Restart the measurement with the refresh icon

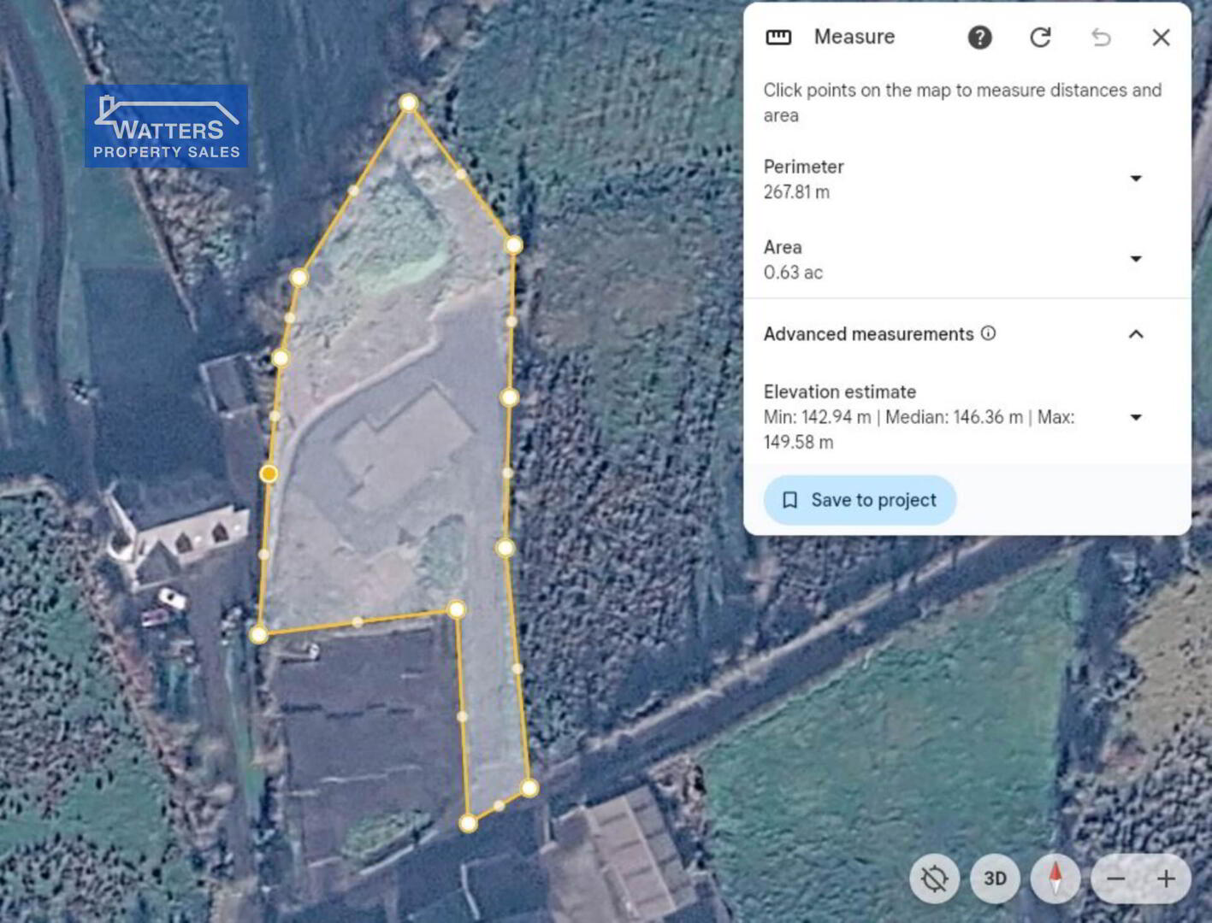pyautogui.click(x=1040, y=38)
